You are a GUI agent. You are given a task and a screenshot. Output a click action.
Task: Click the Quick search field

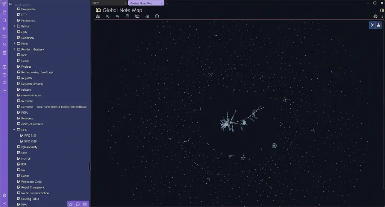(x=49, y=5)
